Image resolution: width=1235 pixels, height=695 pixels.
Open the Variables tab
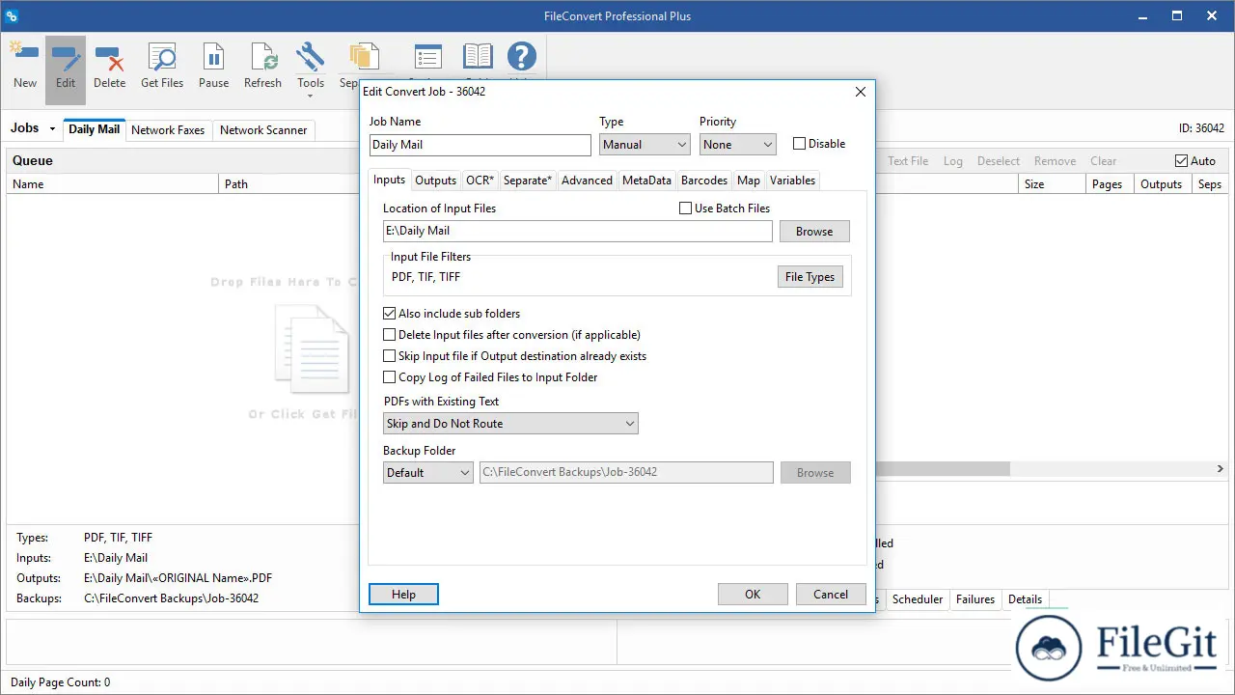click(792, 181)
